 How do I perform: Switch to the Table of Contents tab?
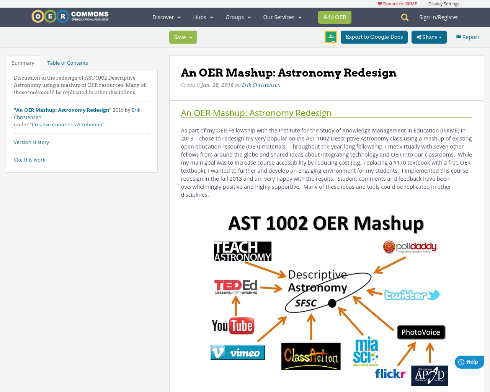67,62
